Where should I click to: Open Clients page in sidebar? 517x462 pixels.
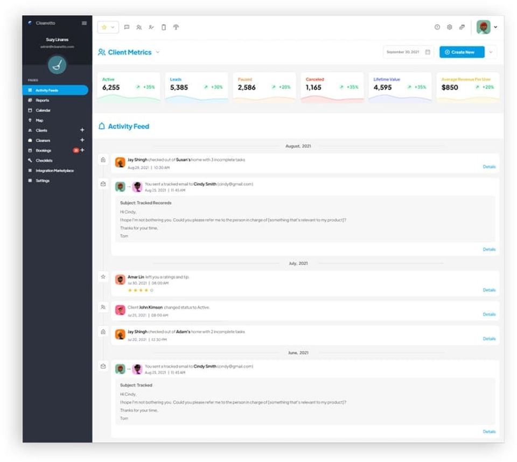tap(41, 130)
